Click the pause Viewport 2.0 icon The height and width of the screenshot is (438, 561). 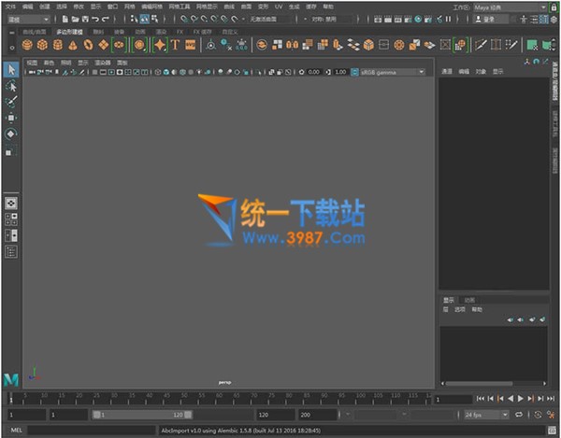click(x=448, y=19)
